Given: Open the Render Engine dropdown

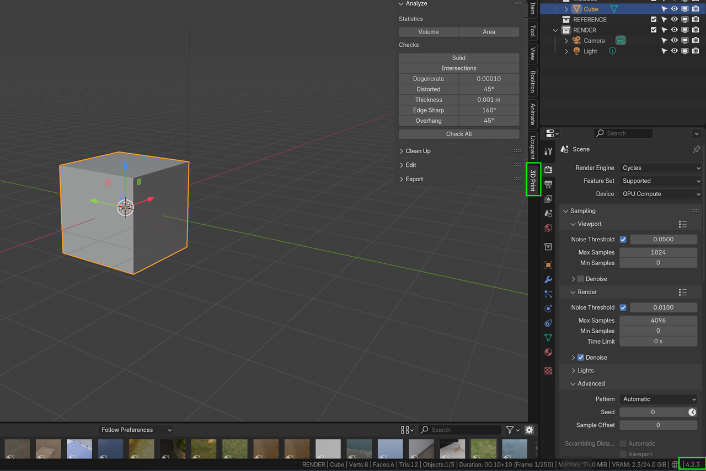Looking at the screenshot, I should point(660,168).
